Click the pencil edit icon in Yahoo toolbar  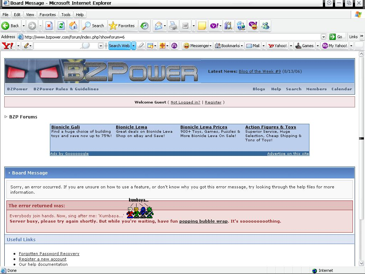click(x=26, y=46)
